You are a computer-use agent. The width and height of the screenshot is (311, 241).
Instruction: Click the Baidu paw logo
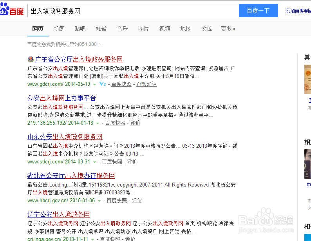click(12, 9)
